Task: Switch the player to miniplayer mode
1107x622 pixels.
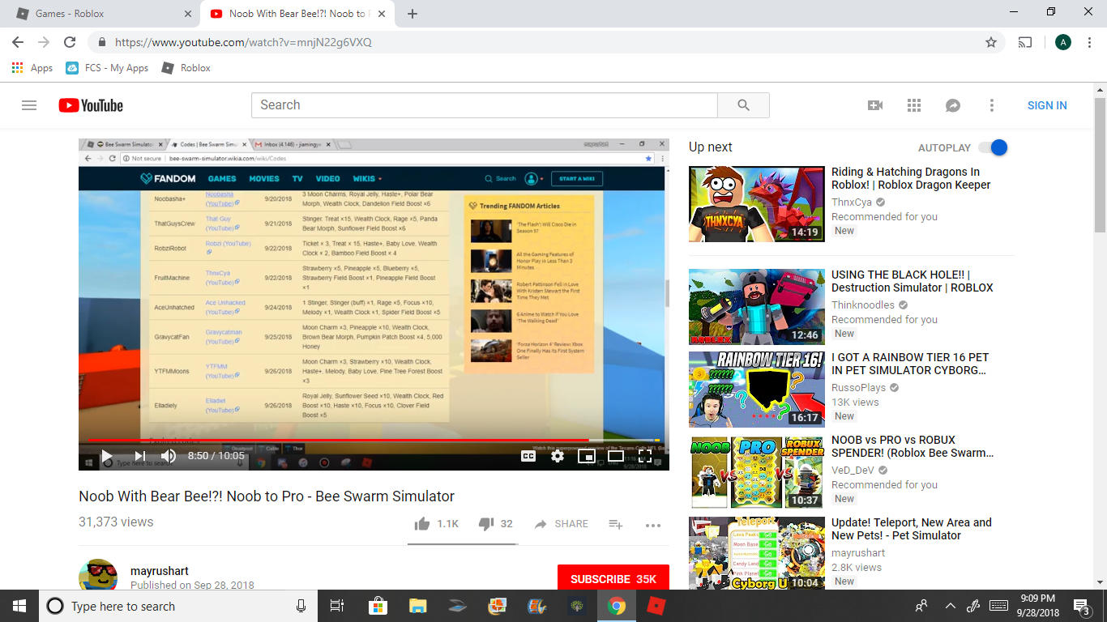Action: click(x=586, y=456)
